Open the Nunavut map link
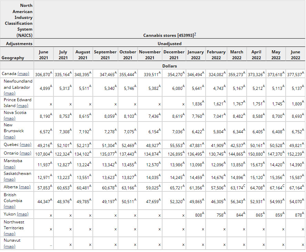This screenshot has height=252, width=306. tap(9, 246)
